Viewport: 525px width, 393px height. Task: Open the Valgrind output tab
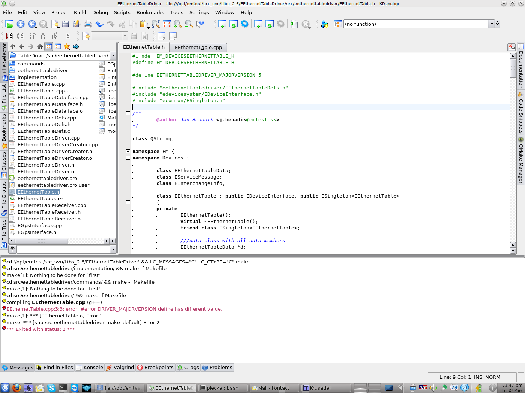pos(120,368)
